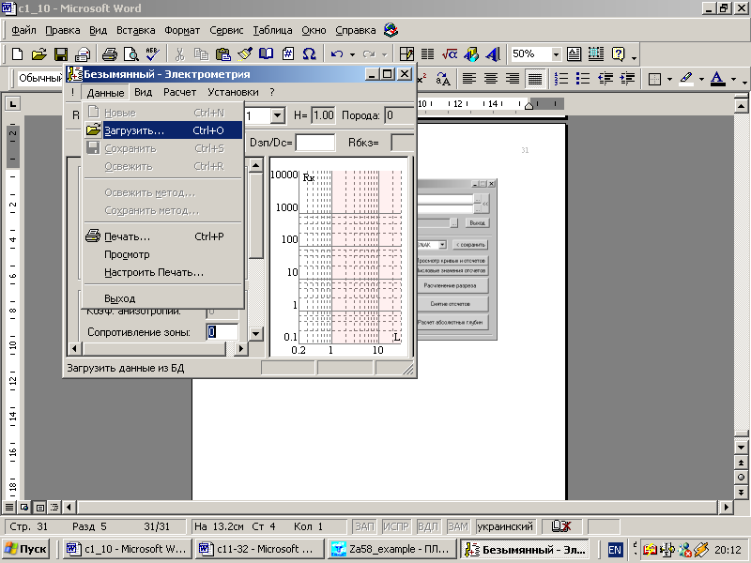The width and height of the screenshot is (751, 563).
Task: Click the WordArt slanted A icon
Action: pyautogui.click(x=492, y=54)
